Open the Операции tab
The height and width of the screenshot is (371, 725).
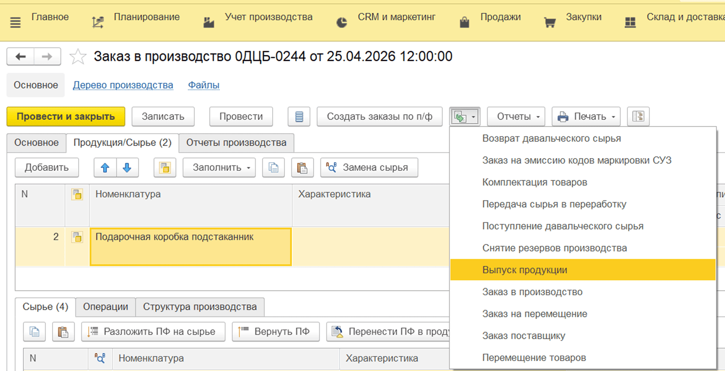pyautogui.click(x=105, y=307)
